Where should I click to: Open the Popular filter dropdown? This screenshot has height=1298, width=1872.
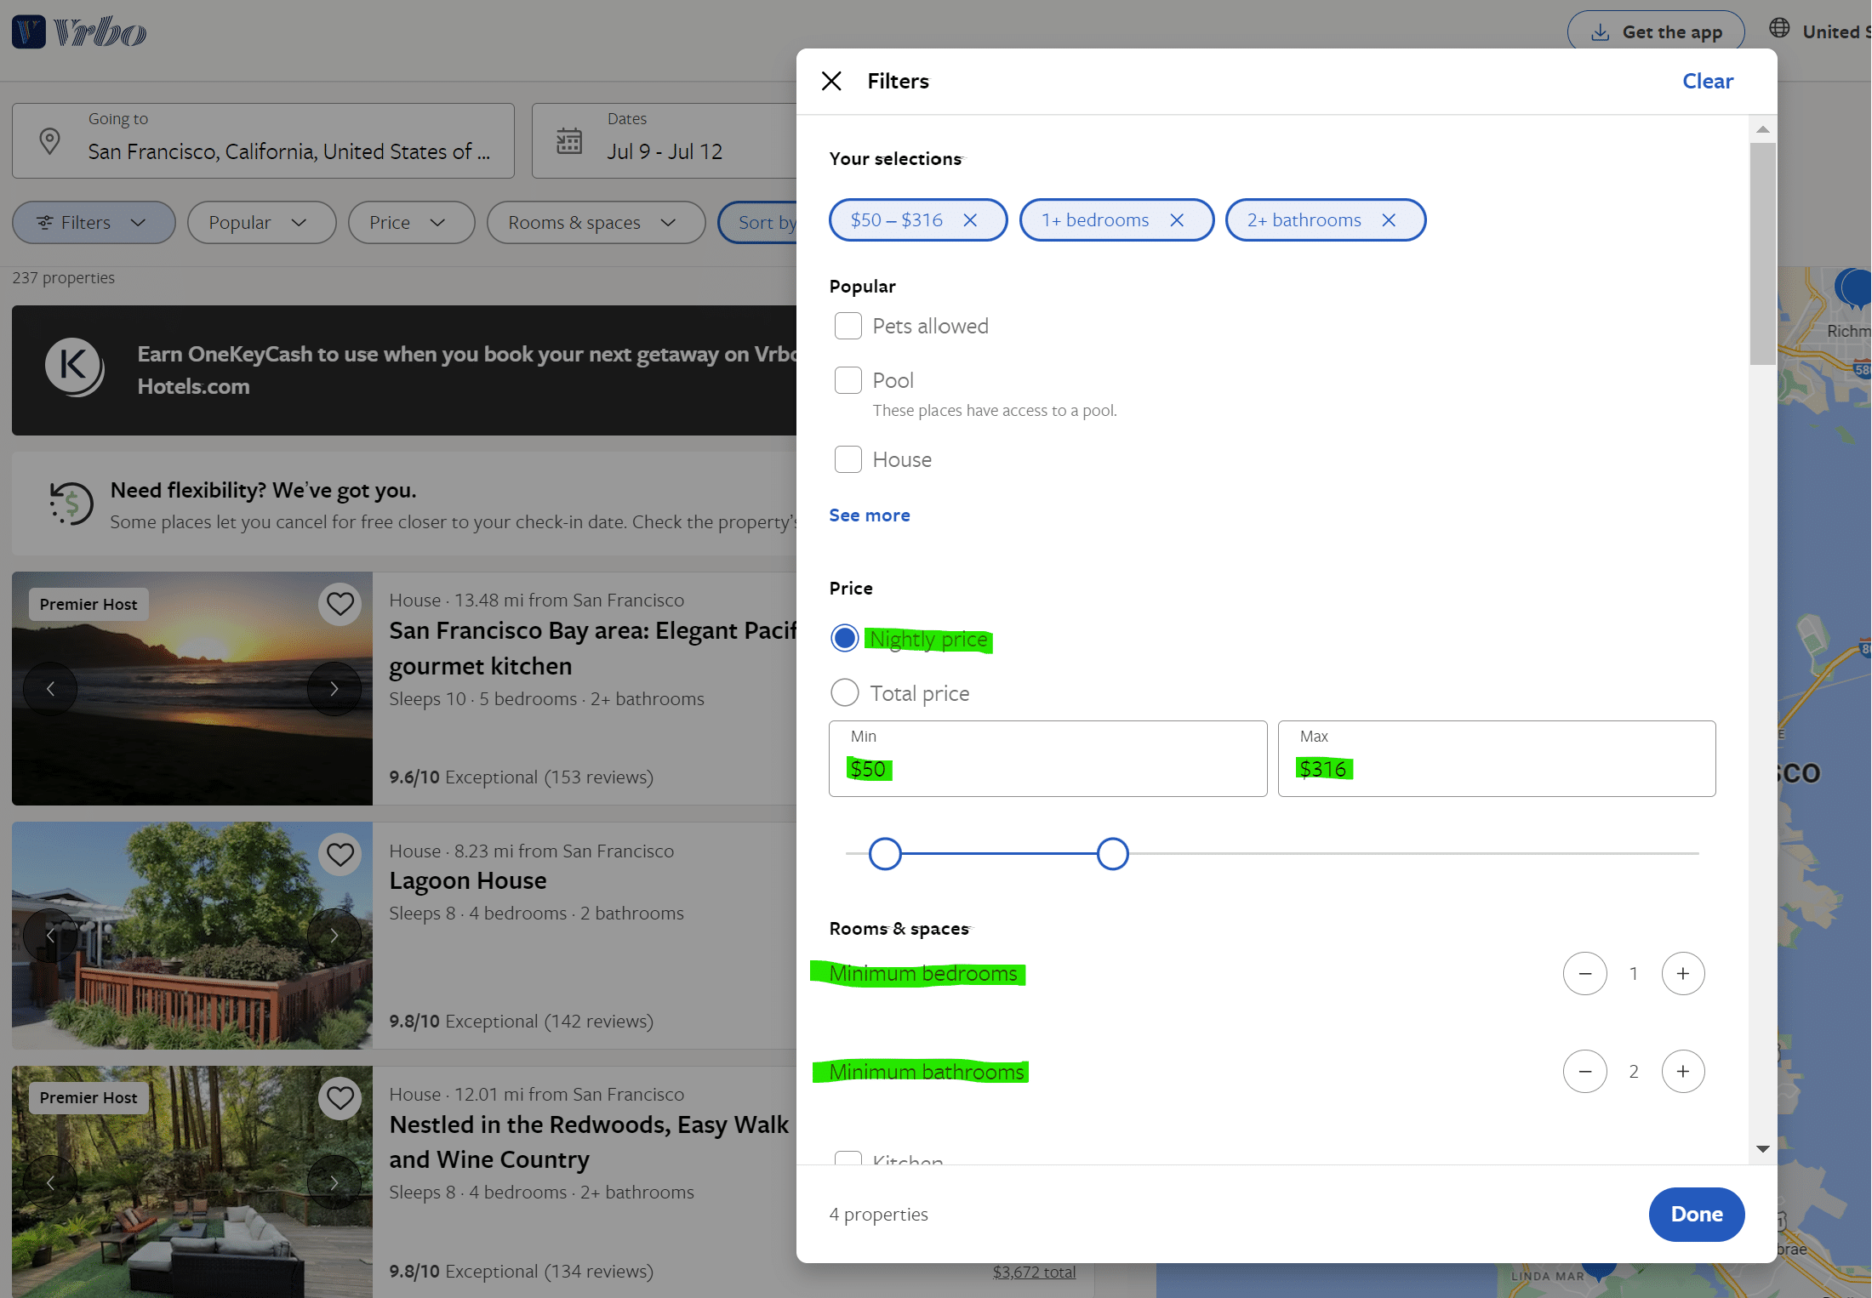(260, 223)
